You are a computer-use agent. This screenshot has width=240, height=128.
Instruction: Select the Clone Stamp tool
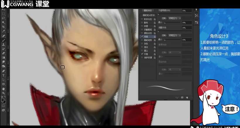[4, 45]
